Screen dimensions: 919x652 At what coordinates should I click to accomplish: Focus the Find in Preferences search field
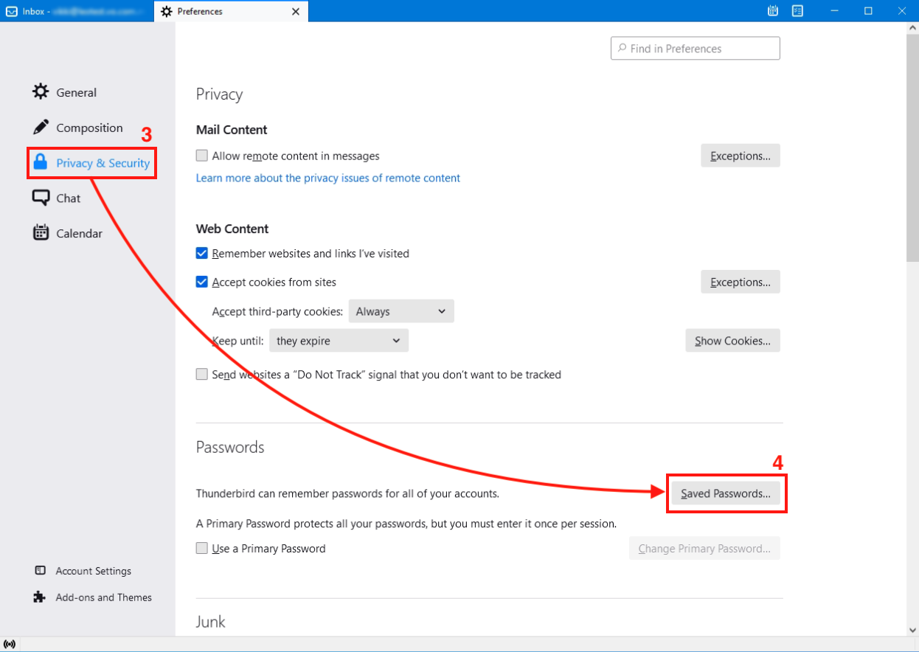tap(696, 49)
